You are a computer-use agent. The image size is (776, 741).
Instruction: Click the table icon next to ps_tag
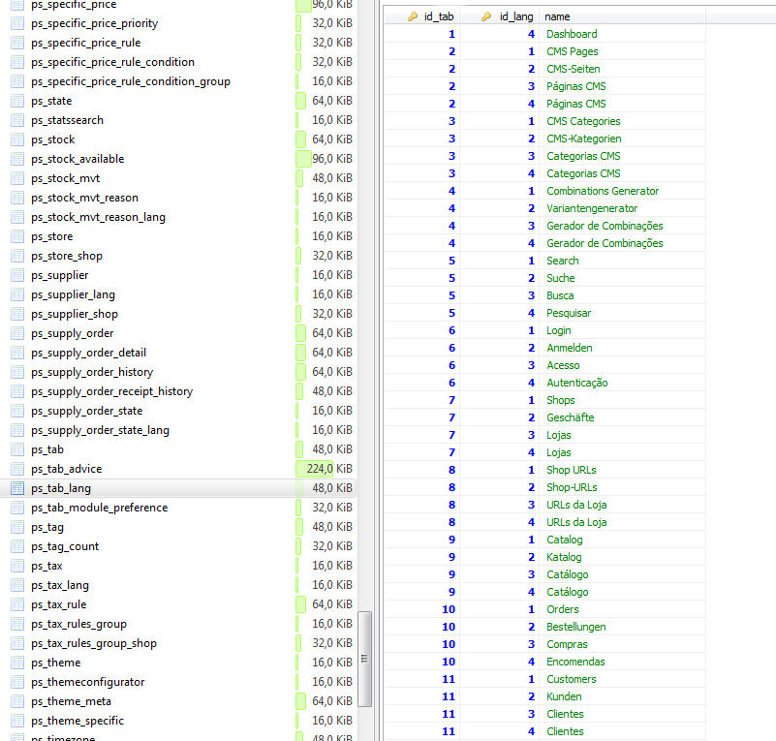pyautogui.click(x=17, y=527)
